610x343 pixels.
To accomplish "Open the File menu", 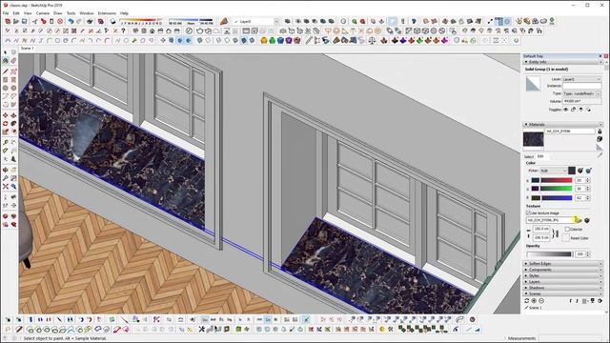I will click(x=6, y=13).
